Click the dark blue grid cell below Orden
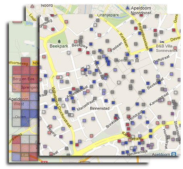This screenshot has height=169, width=183. coord(25,122)
